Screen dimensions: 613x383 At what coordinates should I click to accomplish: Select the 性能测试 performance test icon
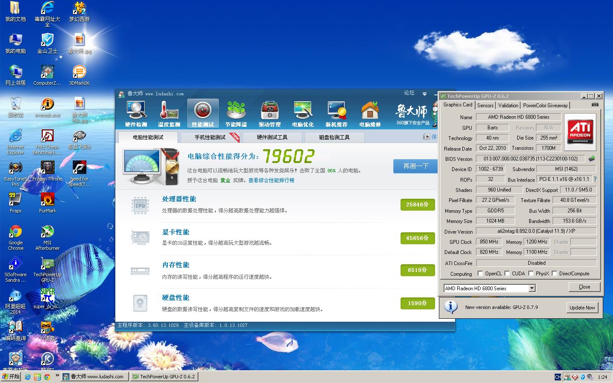tap(203, 114)
